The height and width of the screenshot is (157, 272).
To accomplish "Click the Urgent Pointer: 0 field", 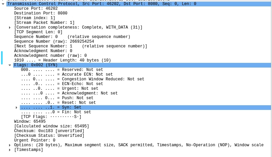I will (x=34, y=140).
